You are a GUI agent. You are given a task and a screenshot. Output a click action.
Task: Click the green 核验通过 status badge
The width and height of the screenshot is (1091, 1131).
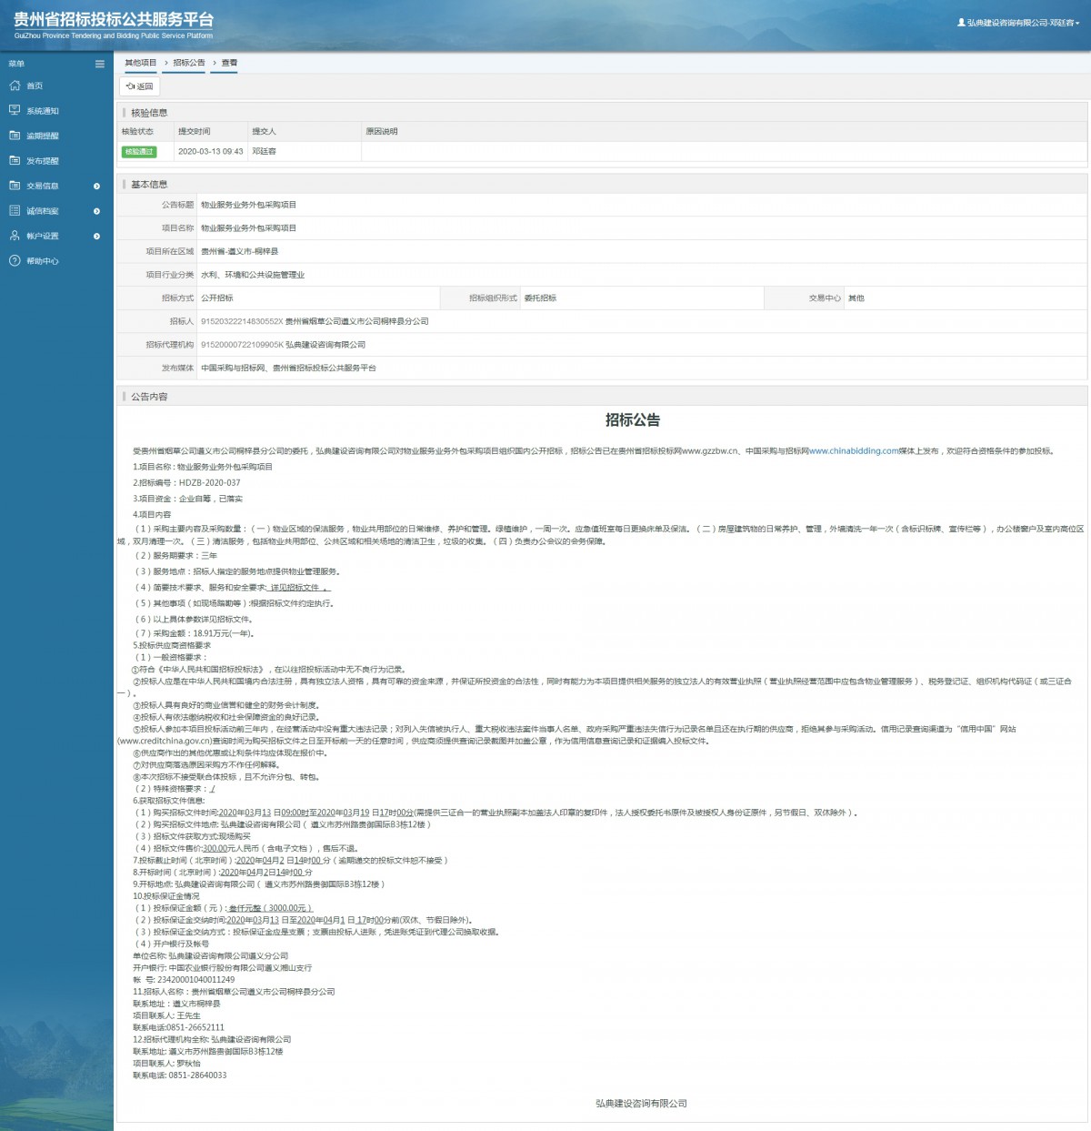point(139,152)
